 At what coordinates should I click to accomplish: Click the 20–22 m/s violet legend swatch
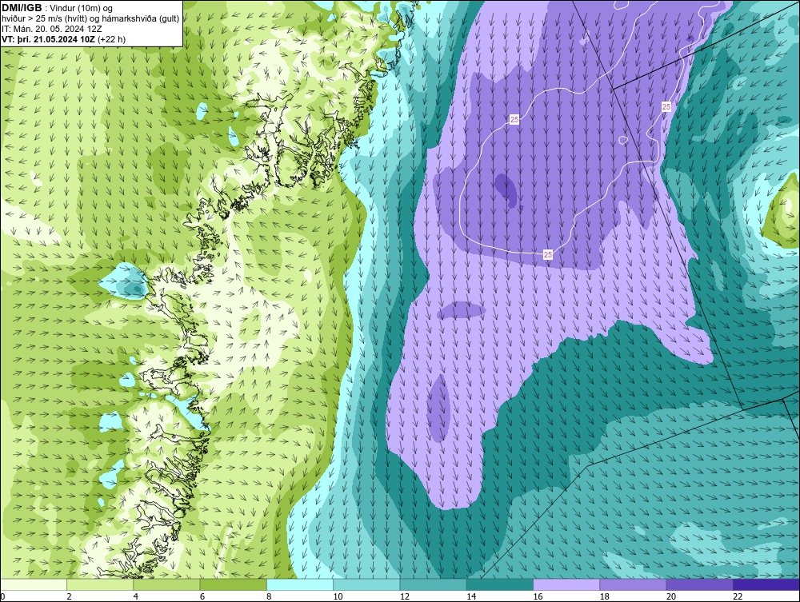(x=699, y=584)
